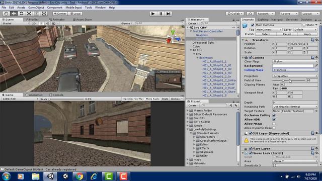The image size is (322, 181).
Task: Select the Move tool
Action: coord(14,14)
